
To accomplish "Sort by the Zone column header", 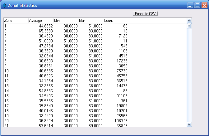I will (x=16, y=21).
